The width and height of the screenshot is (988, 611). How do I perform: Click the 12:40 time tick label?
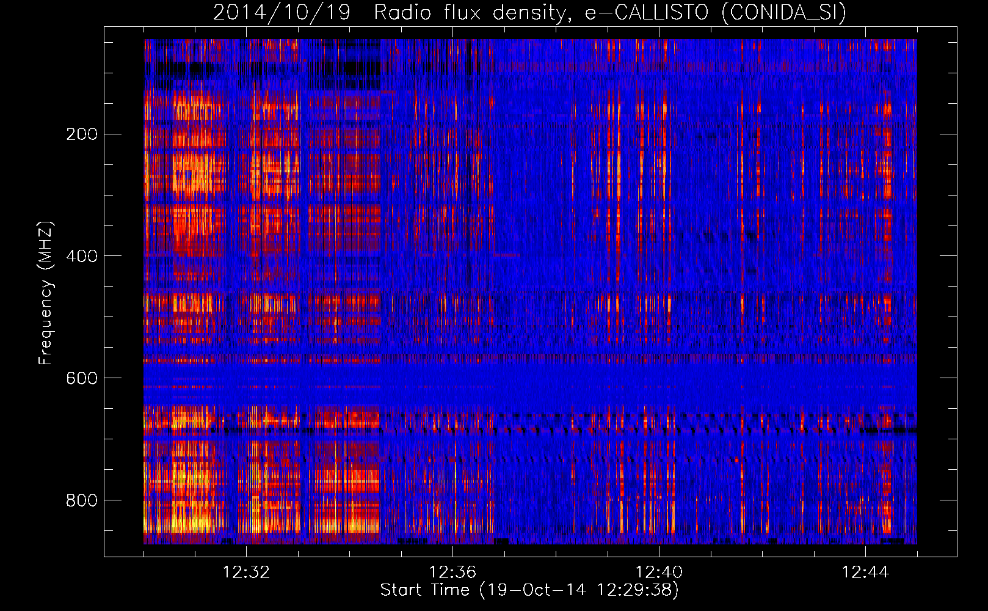[659, 573]
